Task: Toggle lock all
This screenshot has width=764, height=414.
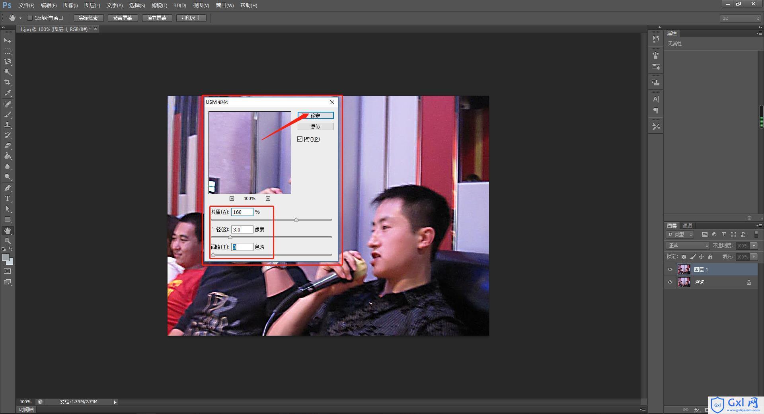Action: pyautogui.click(x=710, y=257)
